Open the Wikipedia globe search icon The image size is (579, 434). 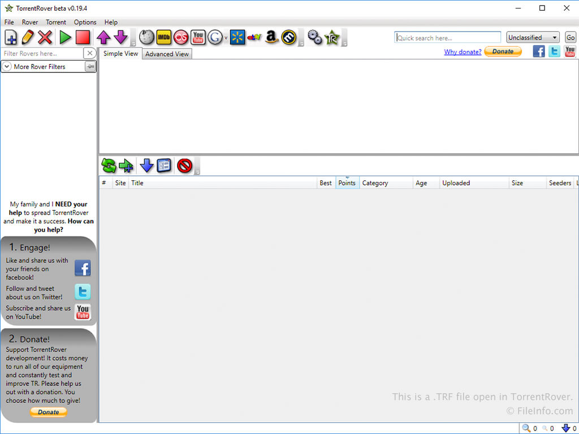click(x=146, y=37)
